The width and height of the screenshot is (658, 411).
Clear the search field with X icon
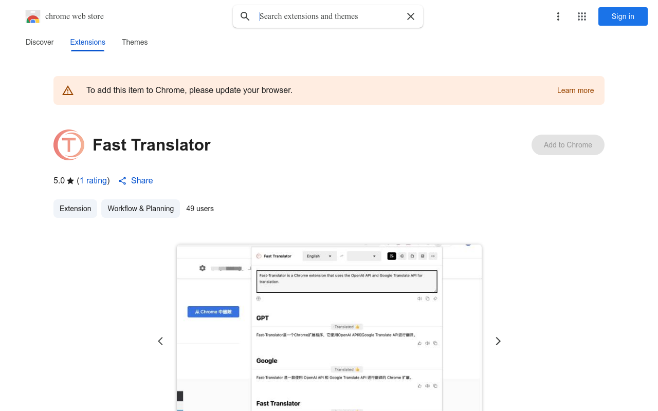point(411,16)
